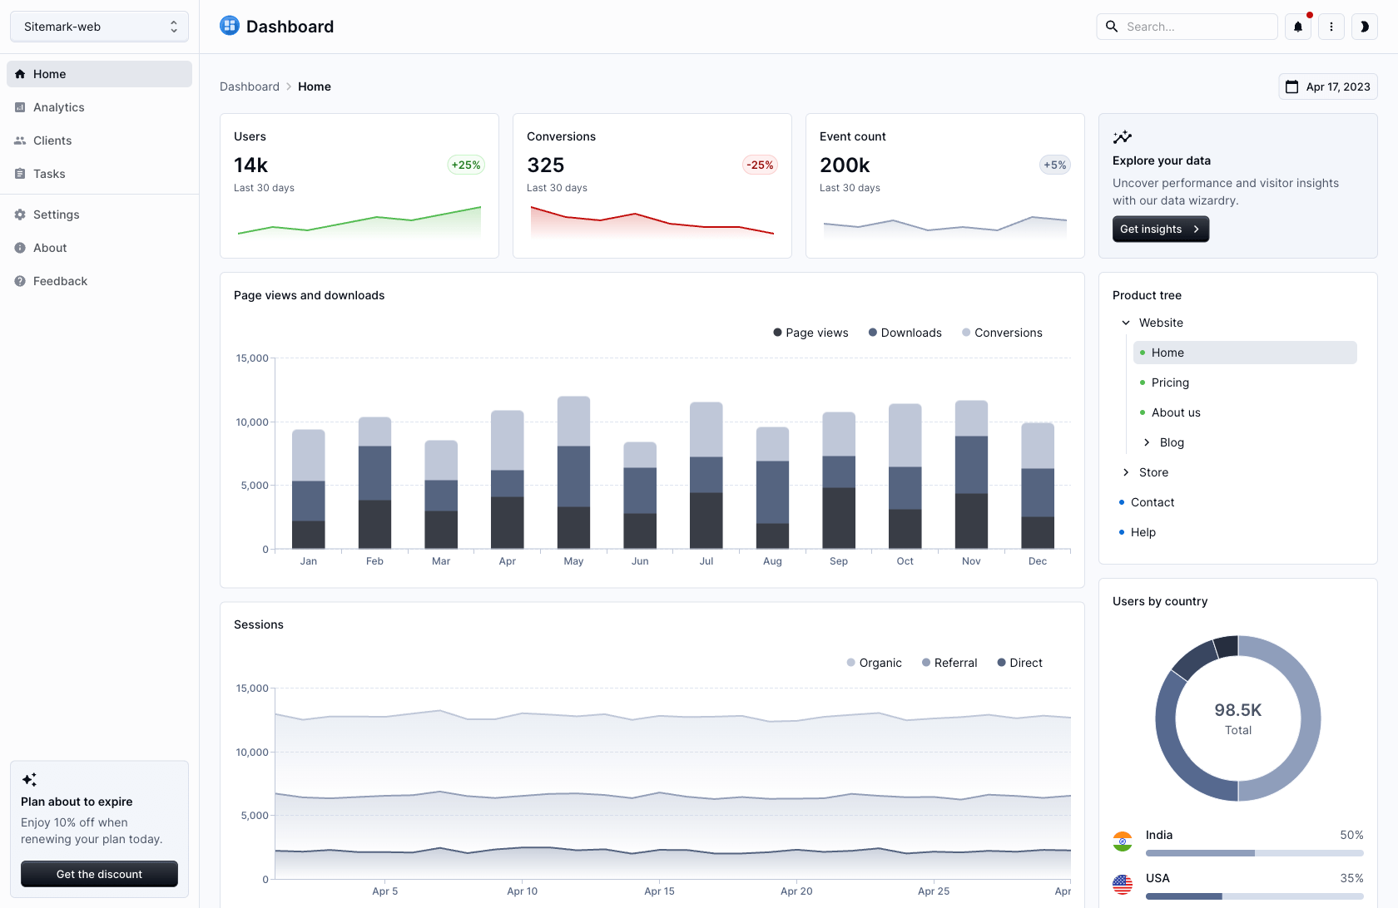1398x908 pixels.
Task: Click the notifications bell icon
Action: pyautogui.click(x=1297, y=27)
